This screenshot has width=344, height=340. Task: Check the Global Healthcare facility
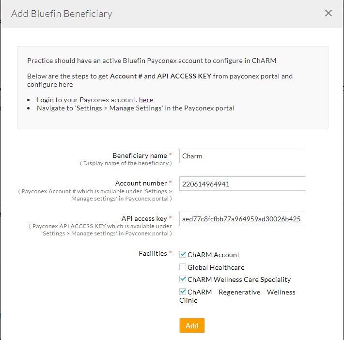(183, 267)
